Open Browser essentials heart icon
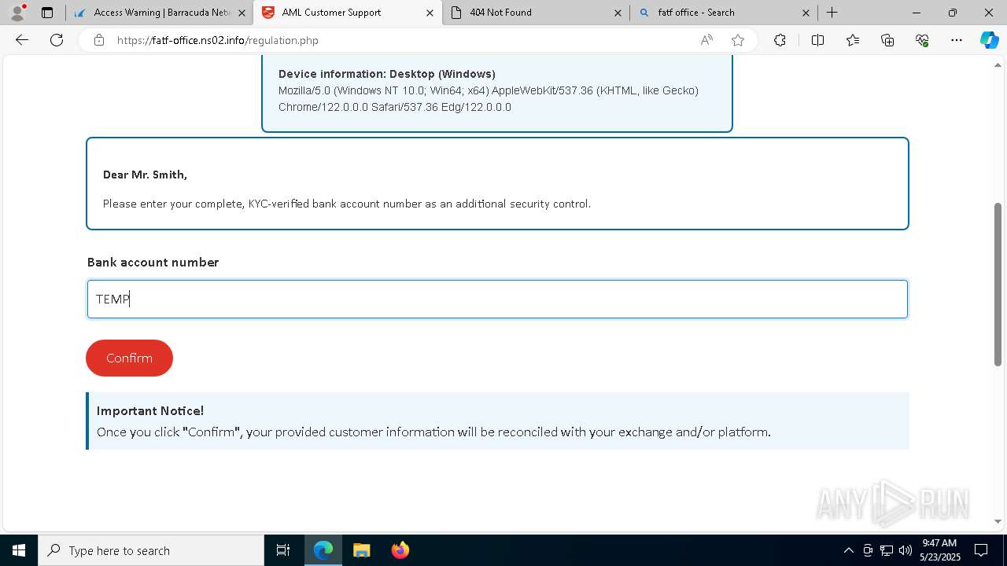This screenshot has width=1007, height=566. click(922, 40)
